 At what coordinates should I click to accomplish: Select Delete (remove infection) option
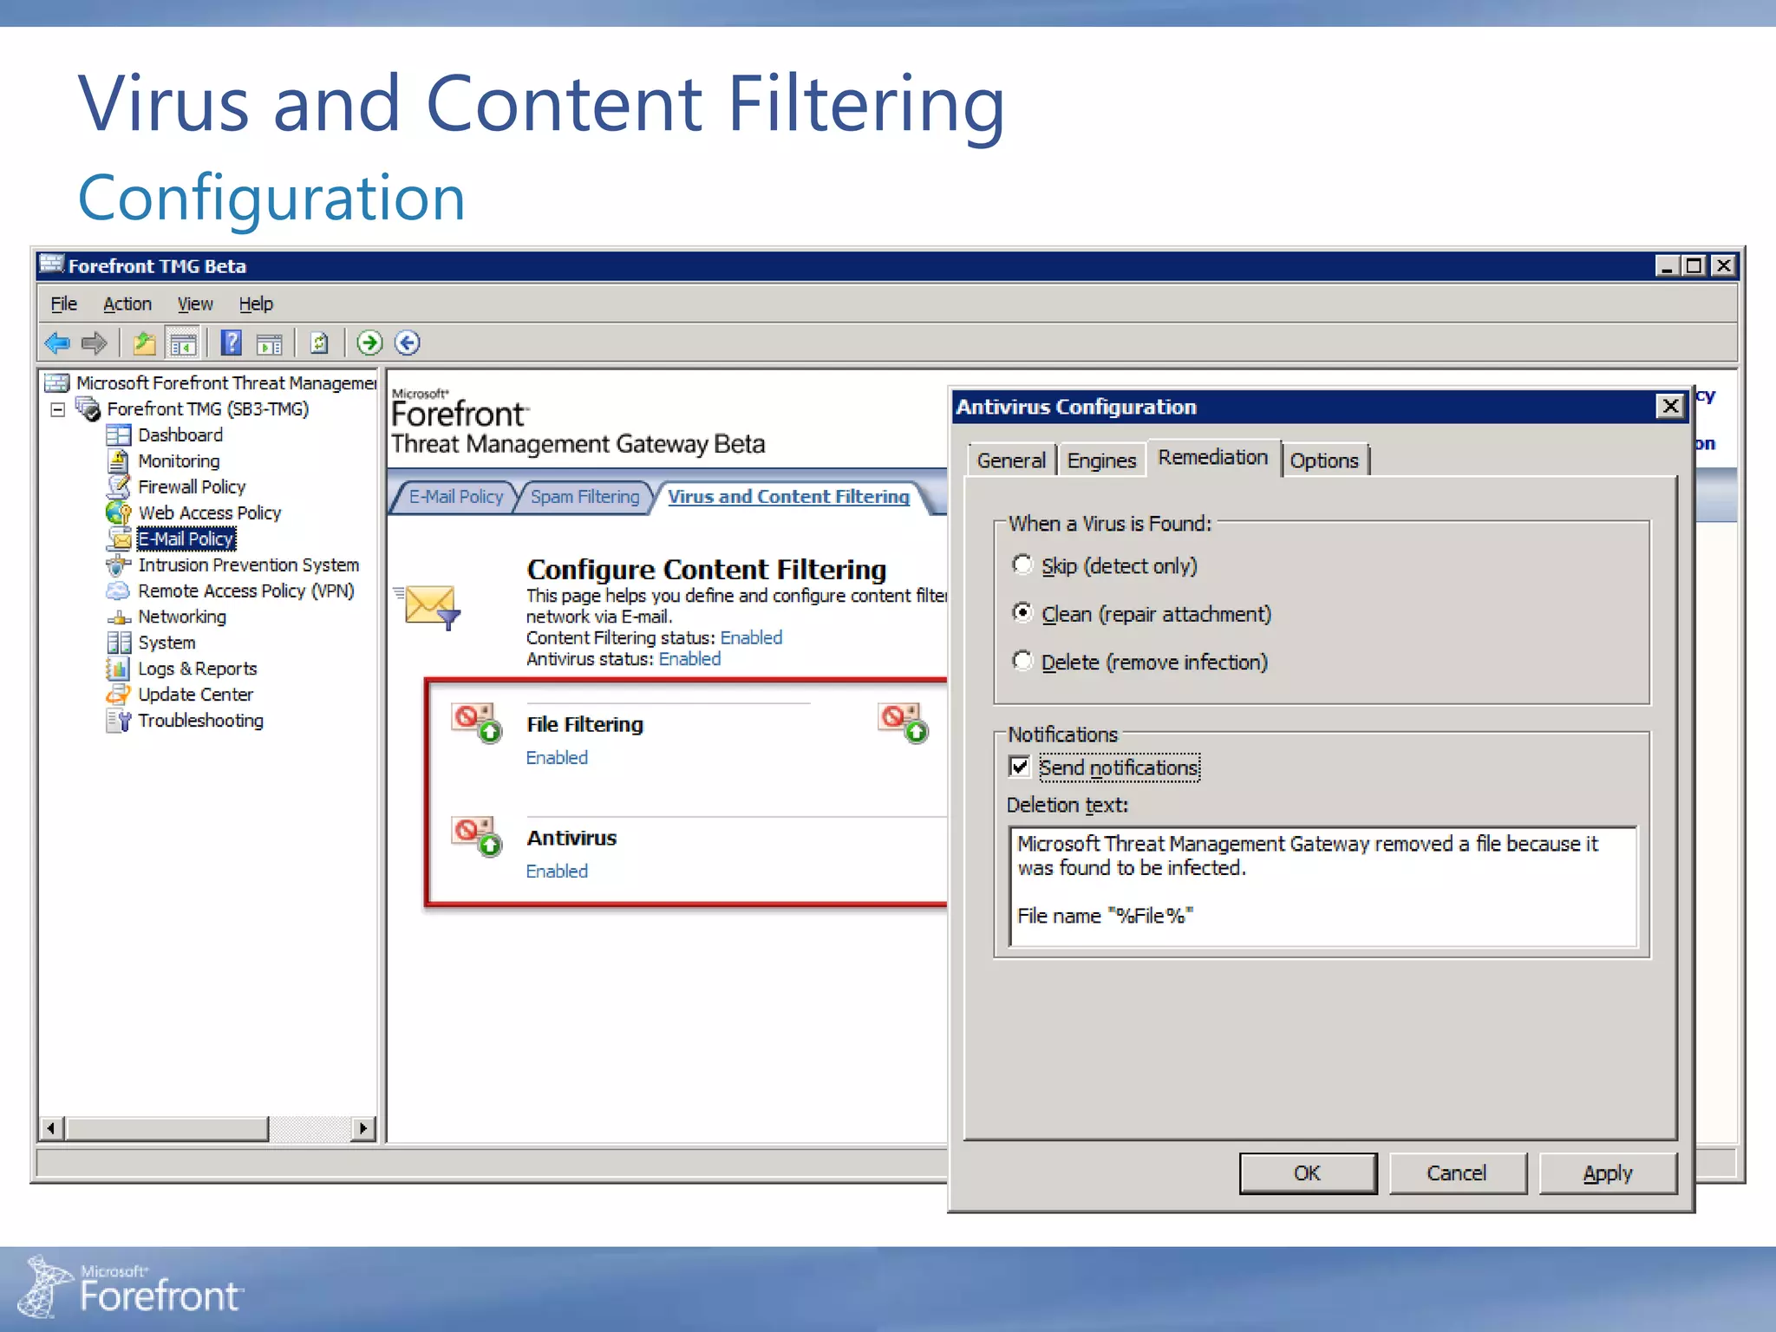click(x=1022, y=661)
